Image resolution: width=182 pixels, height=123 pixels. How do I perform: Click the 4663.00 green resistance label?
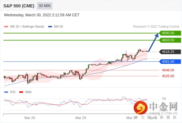click(x=170, y=40)
